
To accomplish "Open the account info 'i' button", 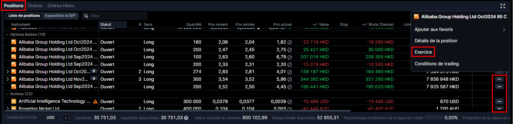I will [65, 118].
